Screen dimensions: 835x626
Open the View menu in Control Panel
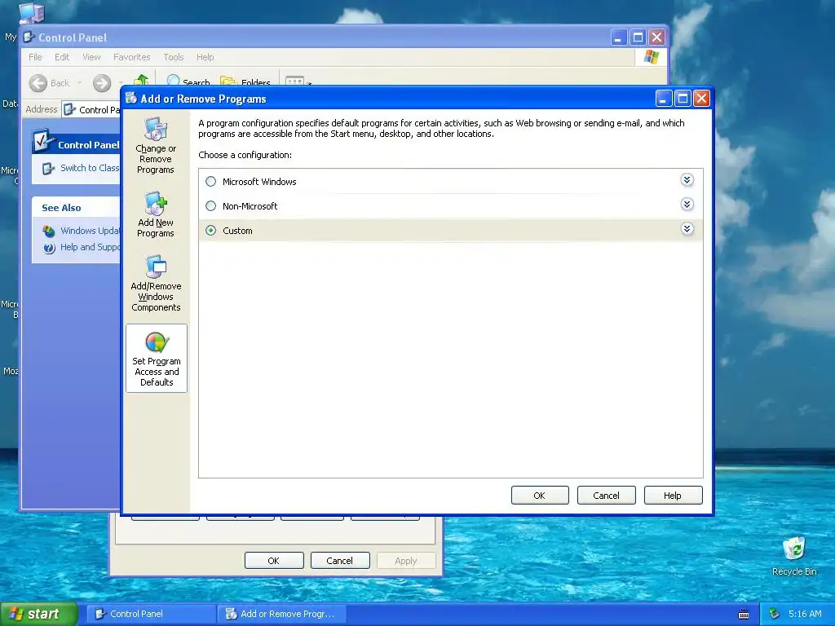coord(91,57)
